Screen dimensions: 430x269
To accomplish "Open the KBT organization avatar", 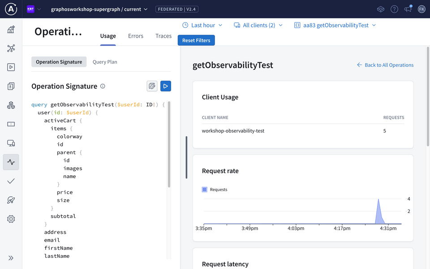I will click(x=30, y=9).
